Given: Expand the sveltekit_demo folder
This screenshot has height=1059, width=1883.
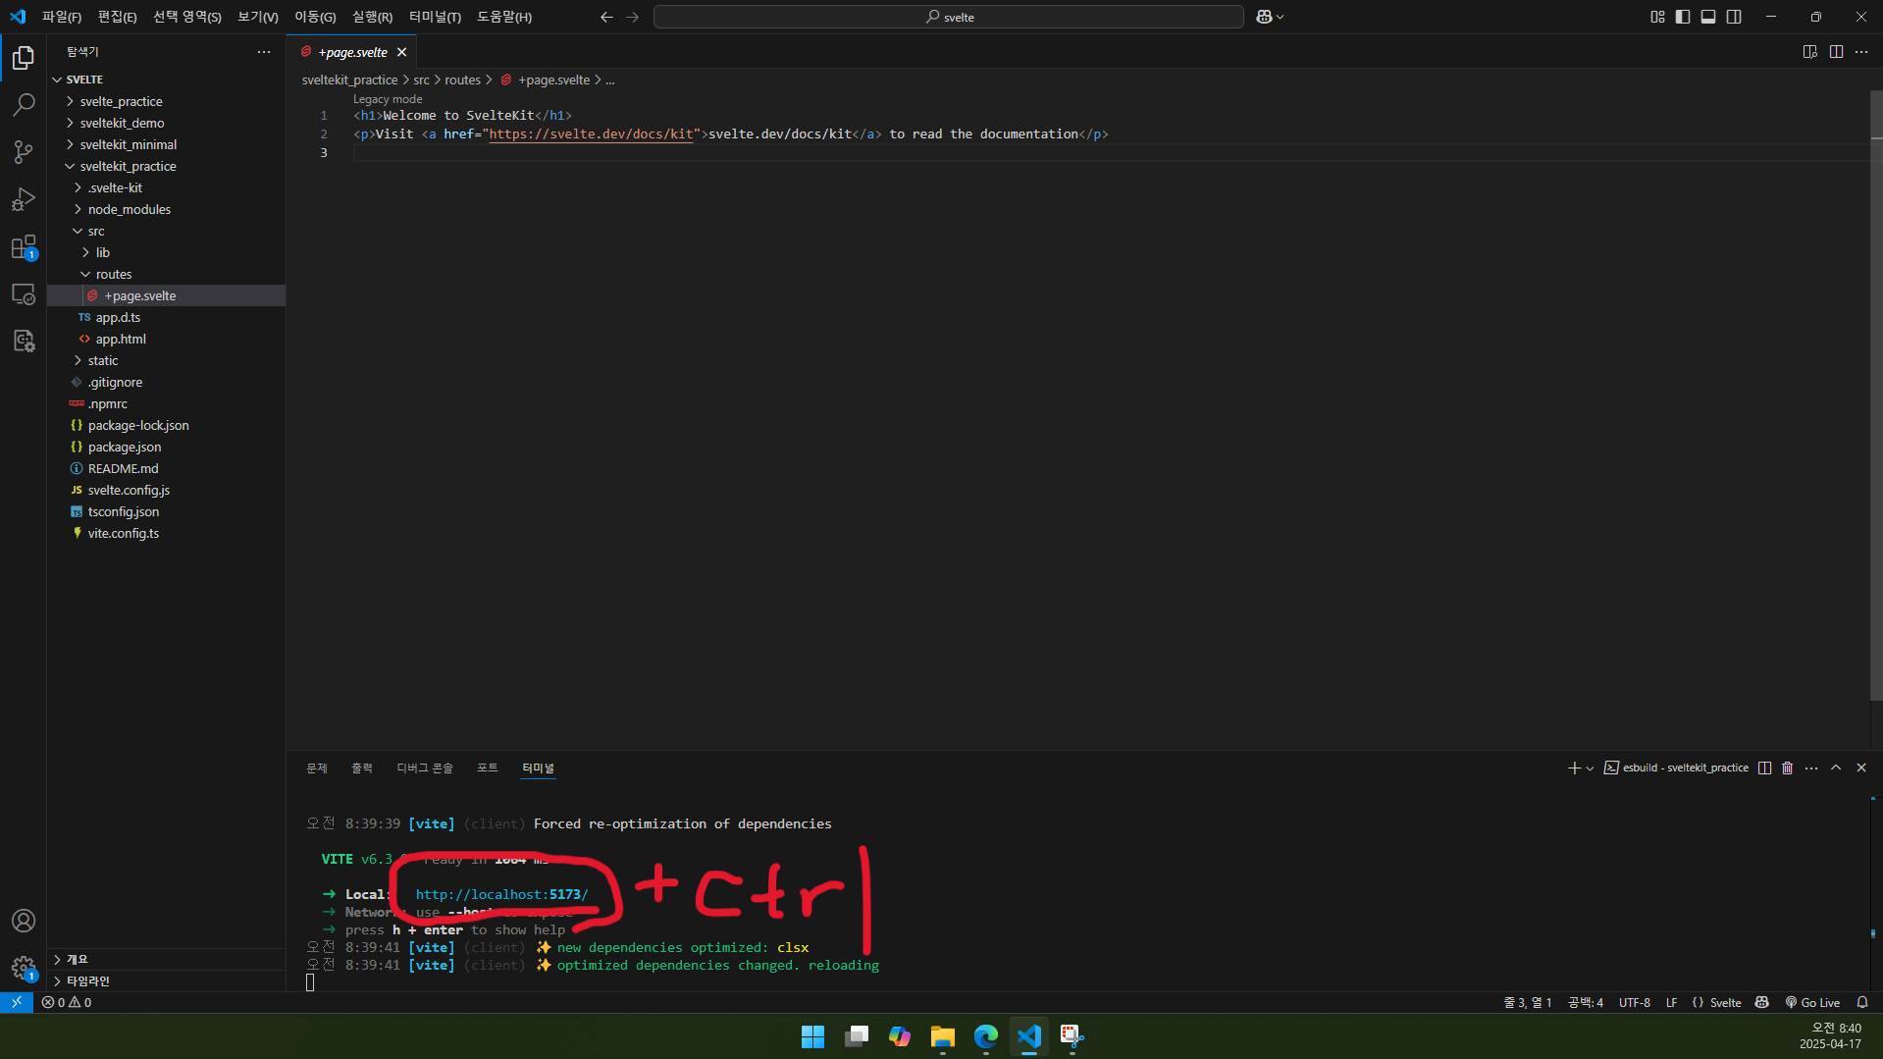Looking at the screenshot, I should pos(70,123).
